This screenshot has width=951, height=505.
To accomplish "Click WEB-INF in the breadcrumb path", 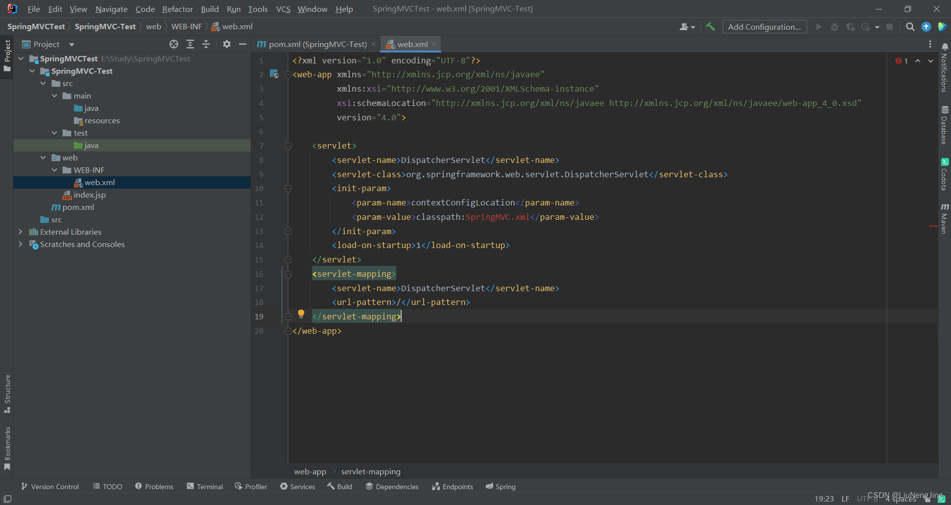I will [x=187, y=27].
